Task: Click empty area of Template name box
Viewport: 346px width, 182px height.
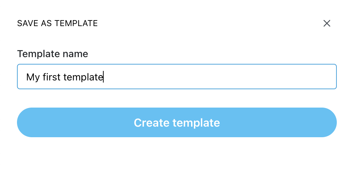Action: pos(221,77)
